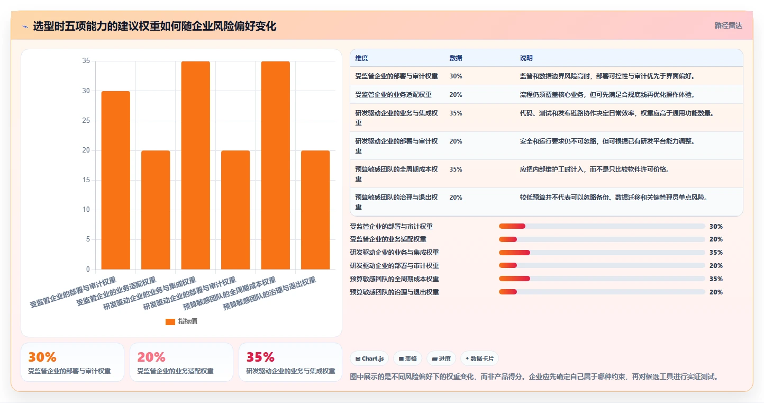Click the 数据卡片 tag button

point(479,359)
